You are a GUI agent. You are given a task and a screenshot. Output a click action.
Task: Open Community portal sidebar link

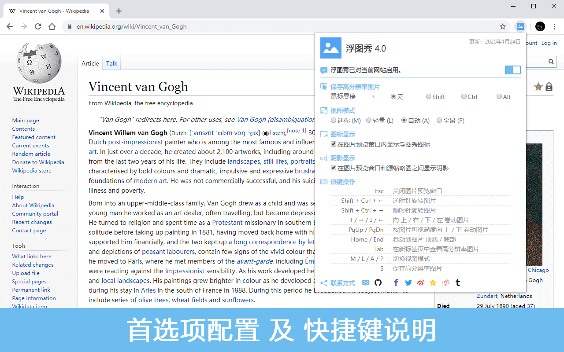[x=35, y=213]
